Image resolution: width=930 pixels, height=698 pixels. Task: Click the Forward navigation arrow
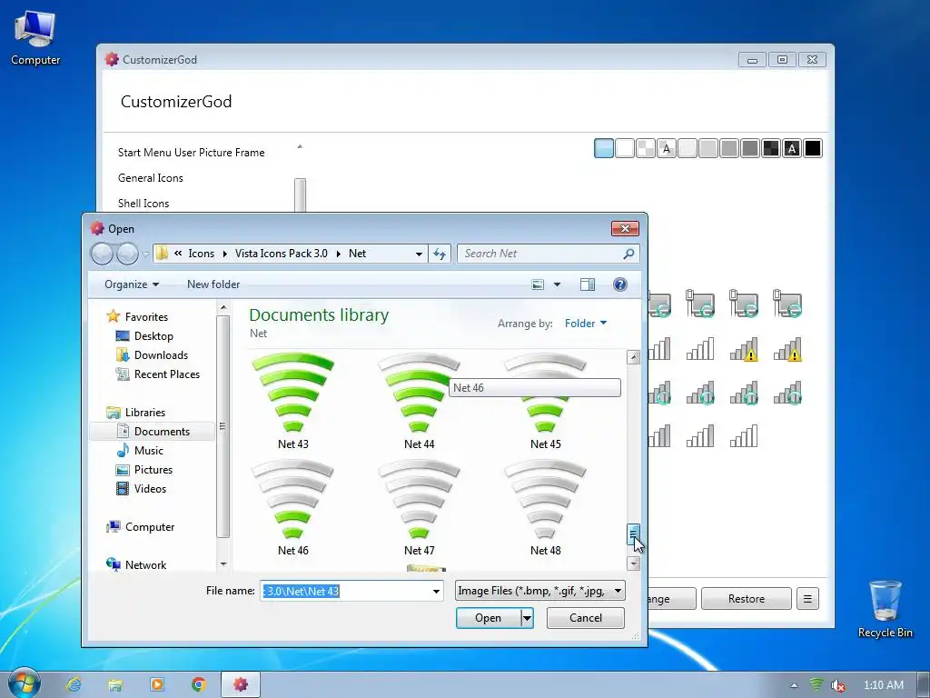point(127,254)
